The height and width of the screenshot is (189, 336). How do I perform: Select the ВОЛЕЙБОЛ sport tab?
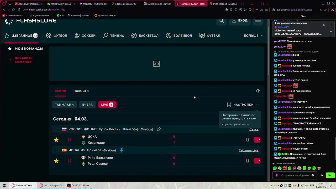(x=179, y=35)
